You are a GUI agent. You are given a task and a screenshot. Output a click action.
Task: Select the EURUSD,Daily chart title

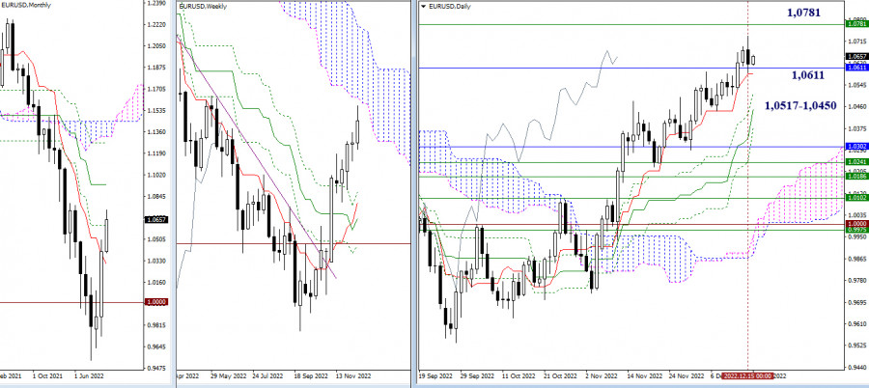pos(448,6)
